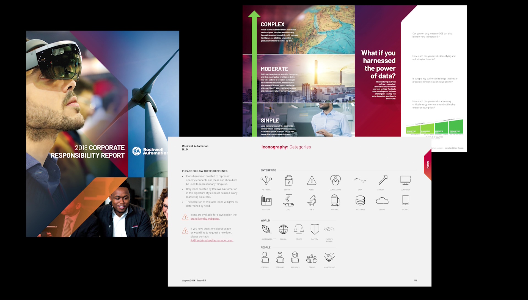This screenshot has width=528, height=300.
Task: Click the 'Advanced Analytics' chart label
Action: click(449, 120)
